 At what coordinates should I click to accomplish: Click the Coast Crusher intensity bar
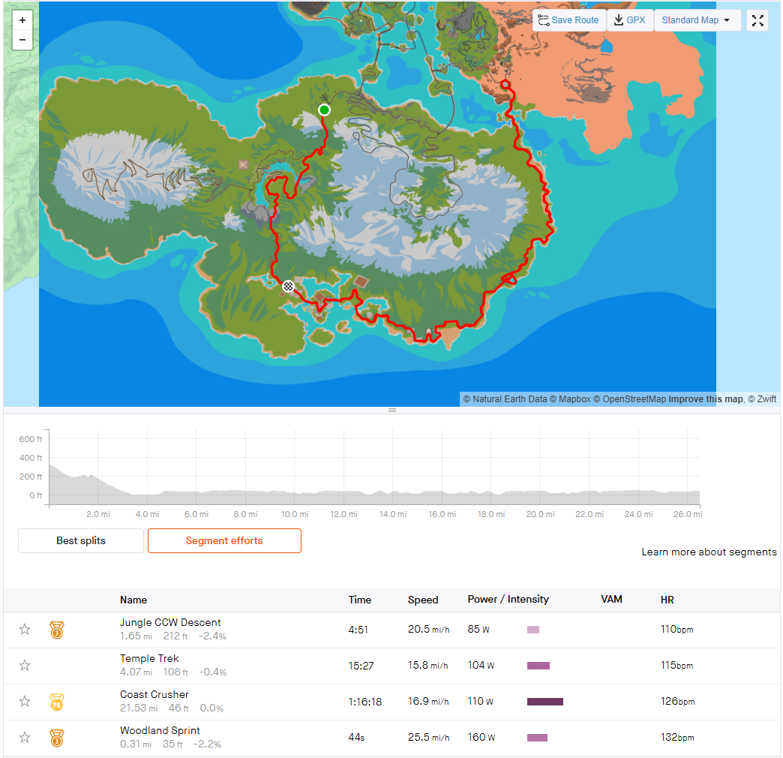click(545, 702)
